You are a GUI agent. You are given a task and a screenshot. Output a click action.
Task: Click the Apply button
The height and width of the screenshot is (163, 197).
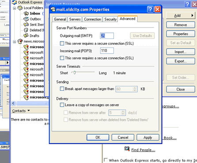click(x=148, y=137)
